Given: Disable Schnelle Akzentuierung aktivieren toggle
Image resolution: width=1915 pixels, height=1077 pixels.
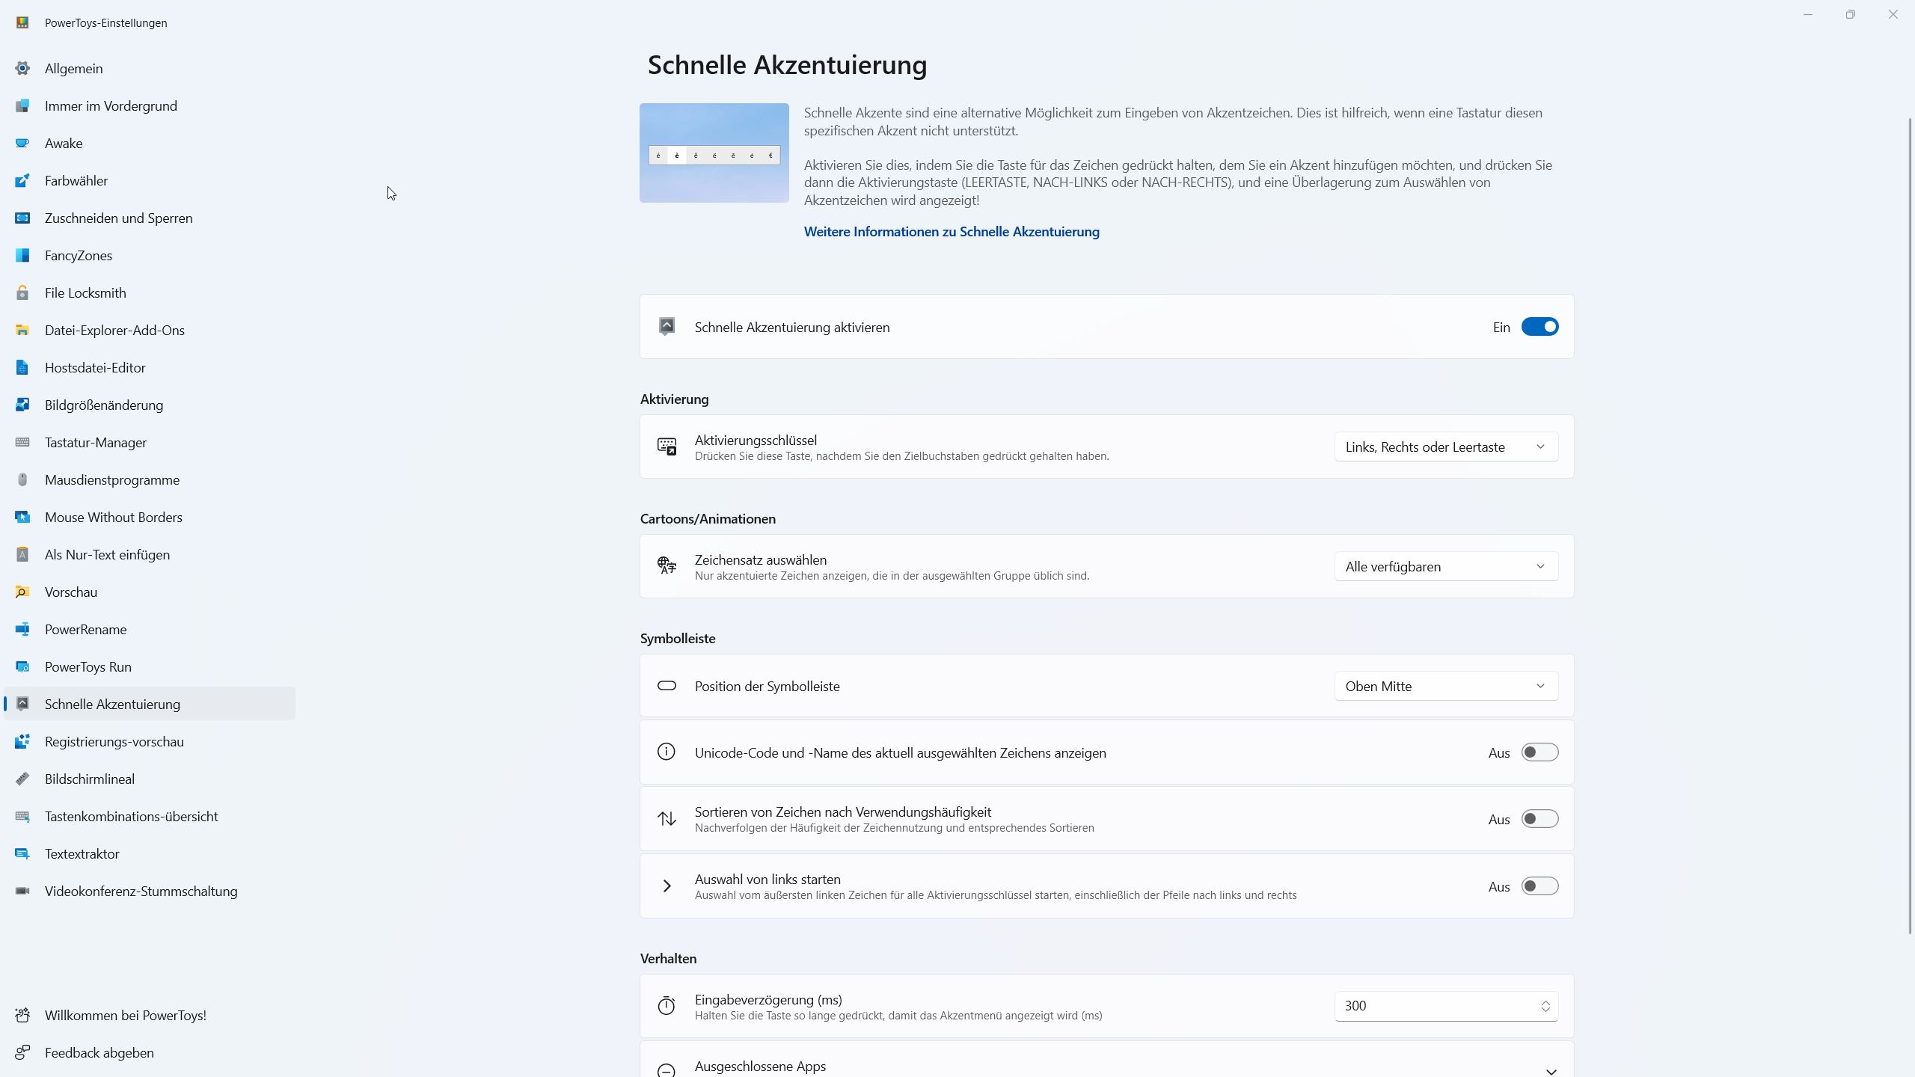Looking at the screenshot, I should point(1539,327).
